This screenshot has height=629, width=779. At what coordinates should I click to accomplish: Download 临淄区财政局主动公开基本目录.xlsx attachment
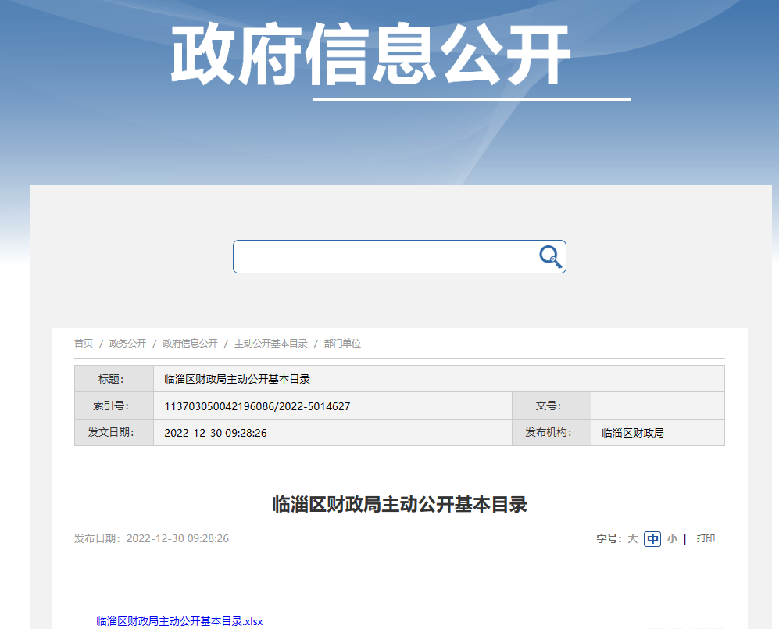click(x=180, y=622)
